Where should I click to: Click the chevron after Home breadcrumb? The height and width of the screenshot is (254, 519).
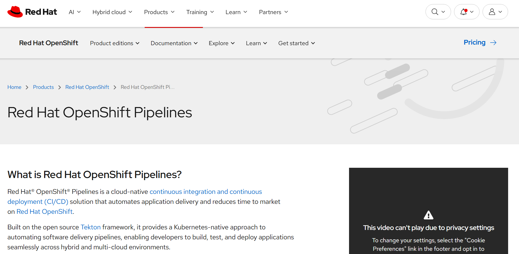pyautogui.click(x=27, y=87)
